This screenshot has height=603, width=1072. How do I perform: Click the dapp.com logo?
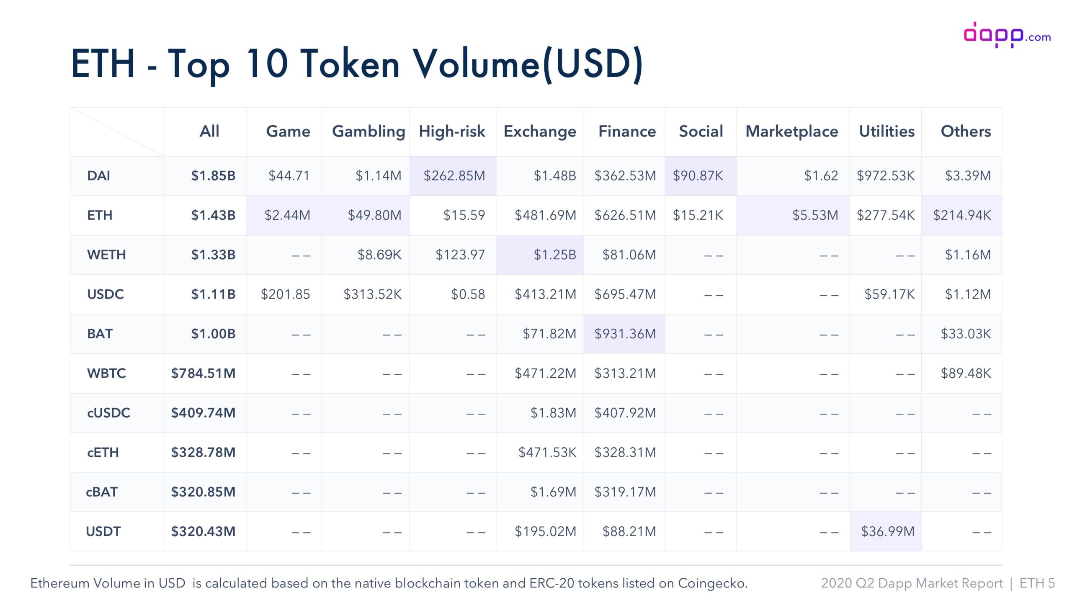(1007, 35)
